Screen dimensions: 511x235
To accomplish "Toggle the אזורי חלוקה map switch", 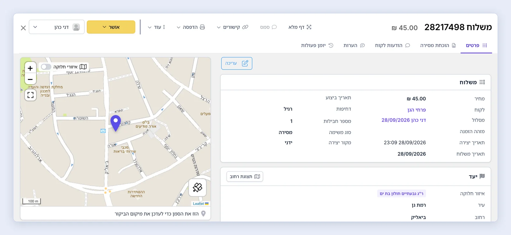I will tap(46, 67).
